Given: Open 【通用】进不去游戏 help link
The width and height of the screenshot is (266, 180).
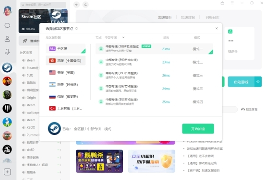Looking at the screenshot, I should pos(200,156).
